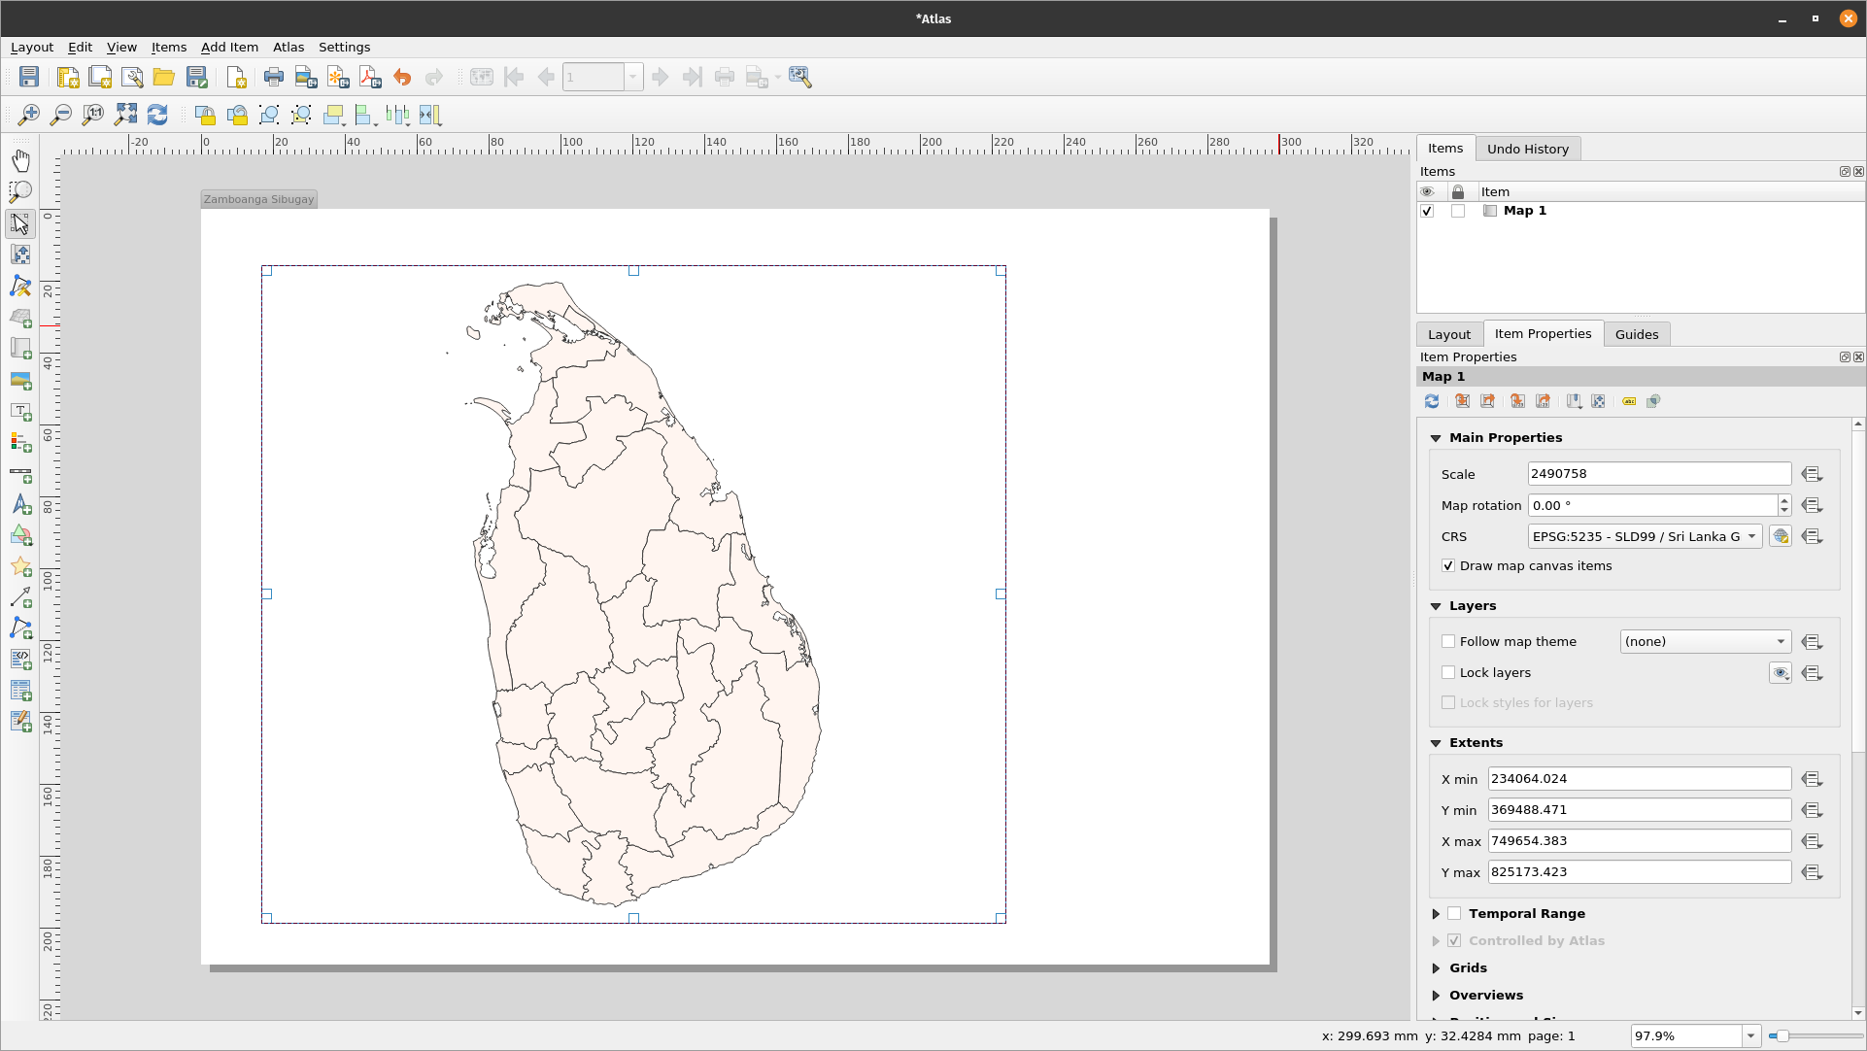1867x1051 pixels.
Task: Export layout as image
Action: (x=306, y=78)
